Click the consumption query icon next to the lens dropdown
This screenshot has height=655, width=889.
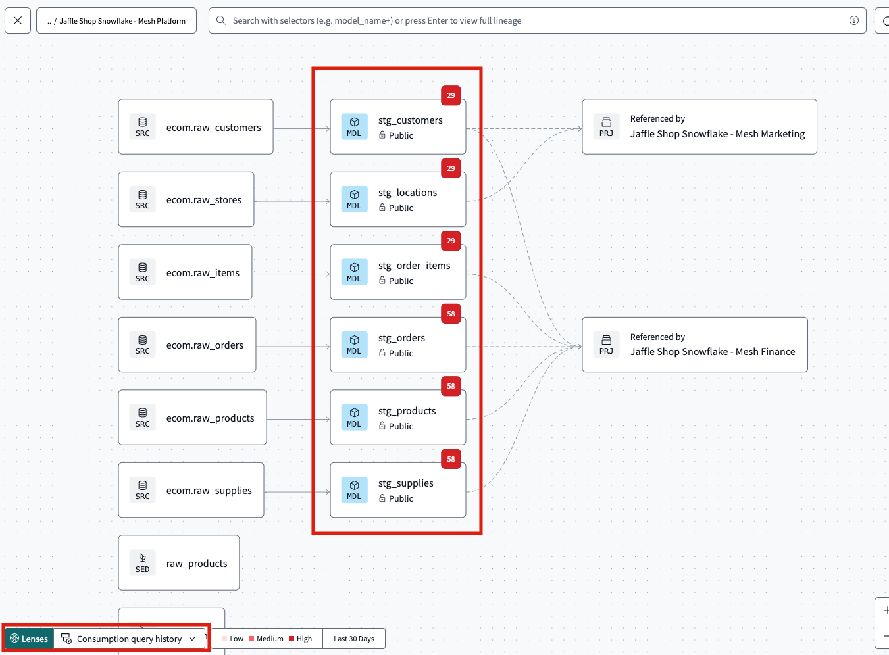66,638
